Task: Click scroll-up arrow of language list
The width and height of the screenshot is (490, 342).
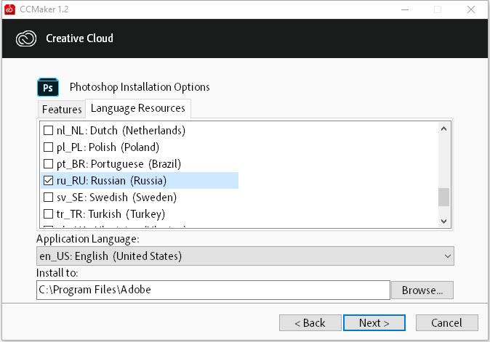Action: (x=443, y=129)
